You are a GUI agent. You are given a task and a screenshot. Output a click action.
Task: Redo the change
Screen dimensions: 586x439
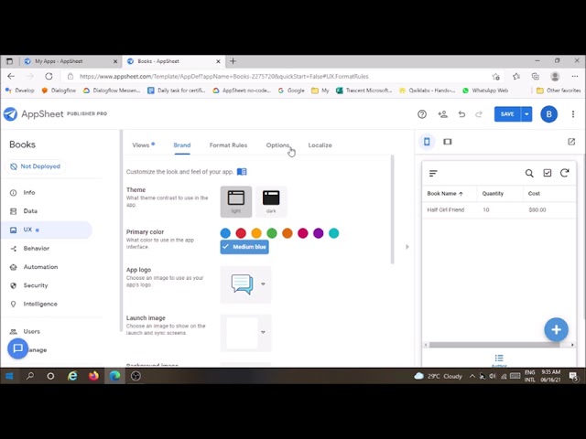(479, 114)
